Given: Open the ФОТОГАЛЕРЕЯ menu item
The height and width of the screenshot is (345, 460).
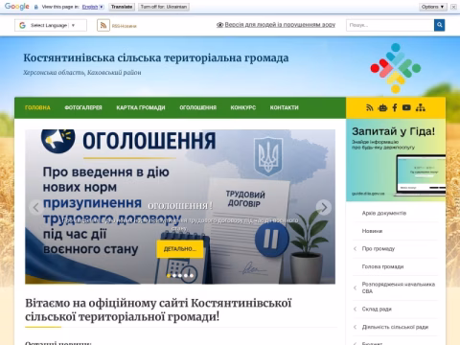Looking at the screenshot, I should coord(83,107).
